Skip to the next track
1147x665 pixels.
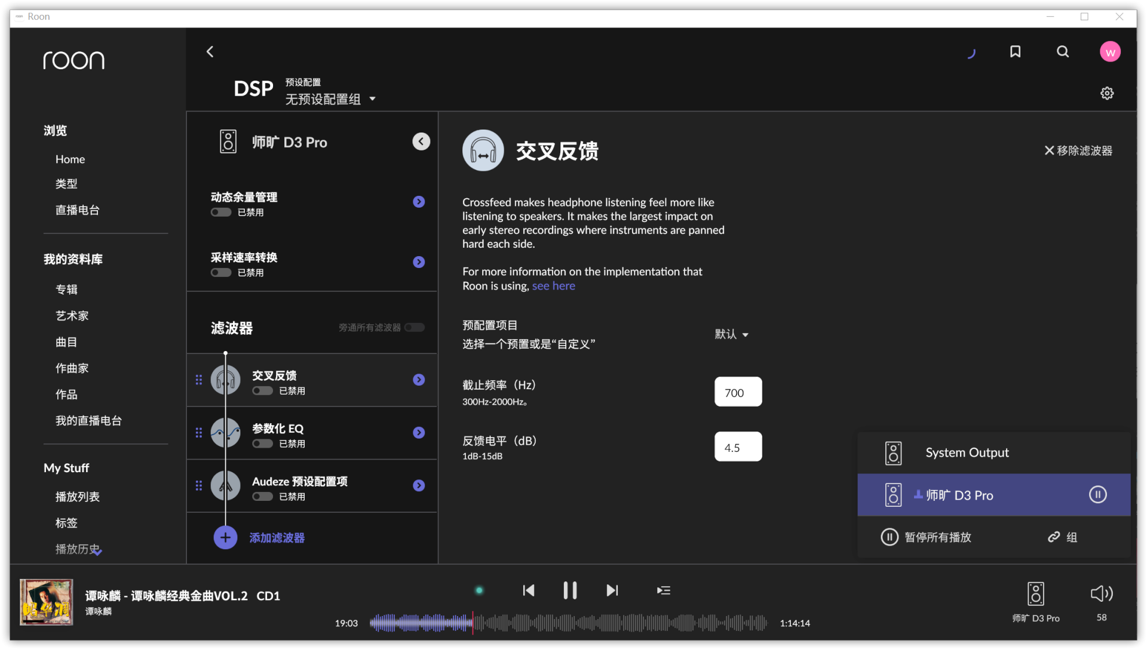tap(612, 590)
